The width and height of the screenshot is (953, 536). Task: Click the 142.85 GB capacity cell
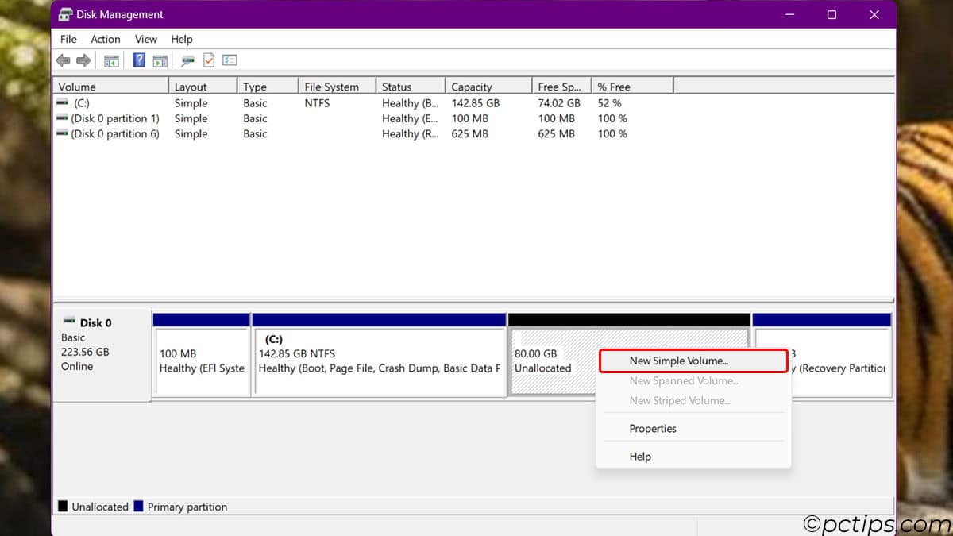click(476, 103)
